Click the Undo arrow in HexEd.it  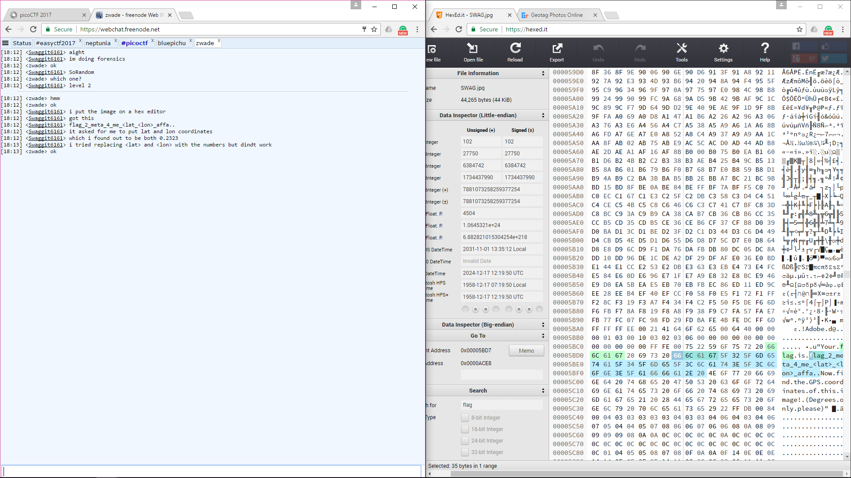tap(598, 48)
